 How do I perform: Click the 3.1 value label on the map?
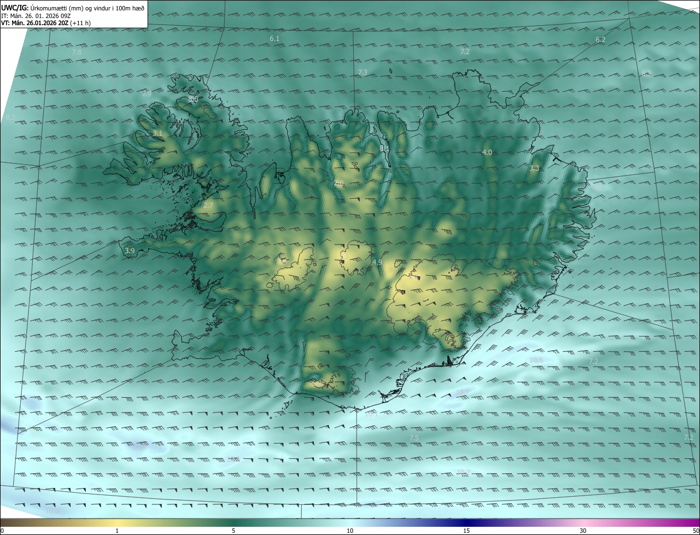click(157, 133)
